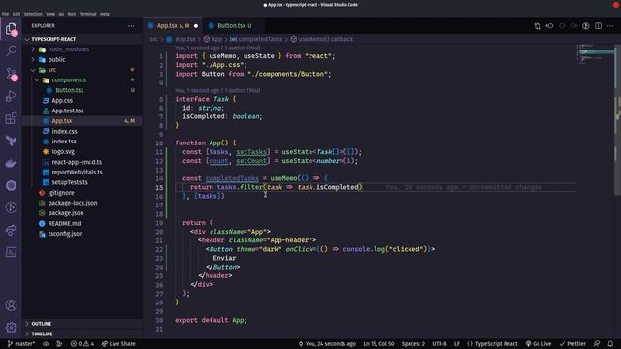Image resolution: width=621 pixels, height=349 pixels.
Task: Change encoding via UTF-8 status item
Action: pyautogui.click(x=440, y=344)
